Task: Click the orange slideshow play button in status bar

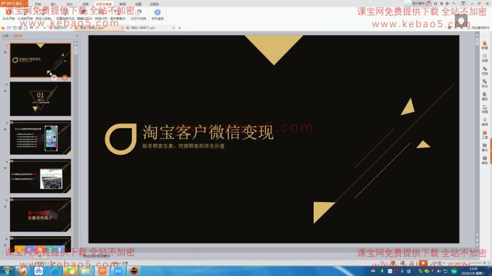Action: click(423, 263)
